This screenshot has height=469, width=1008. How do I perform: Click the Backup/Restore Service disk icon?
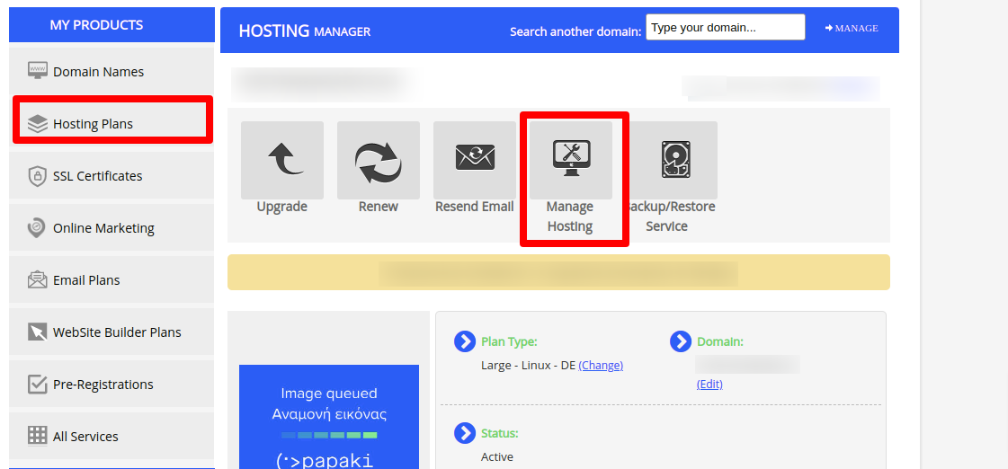[674, 160]
